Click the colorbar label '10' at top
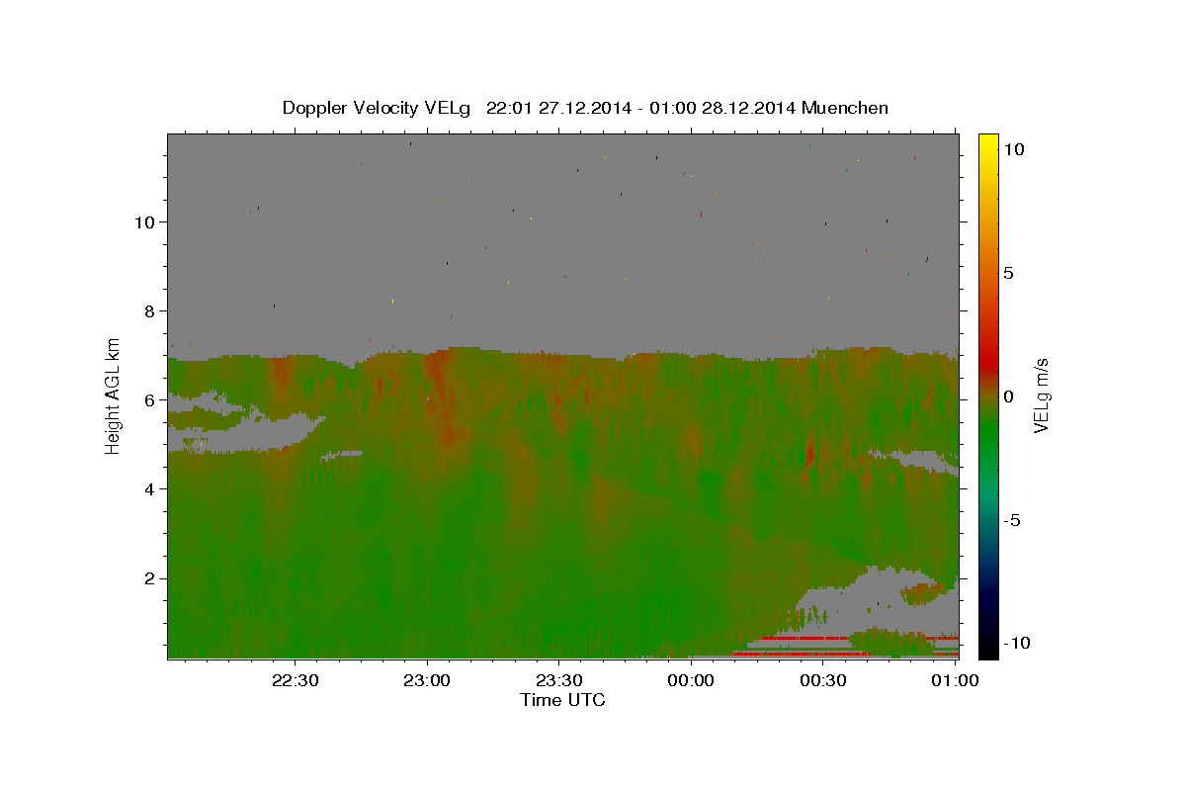 coord(1013,148)
